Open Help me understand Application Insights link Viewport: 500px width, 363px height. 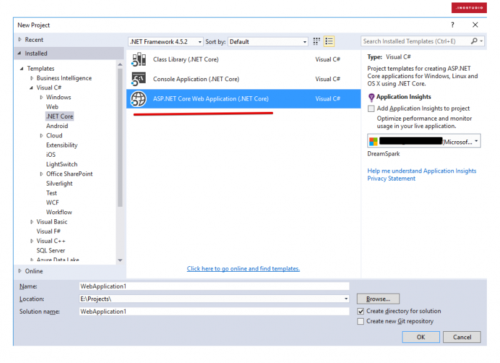point(422,171)
